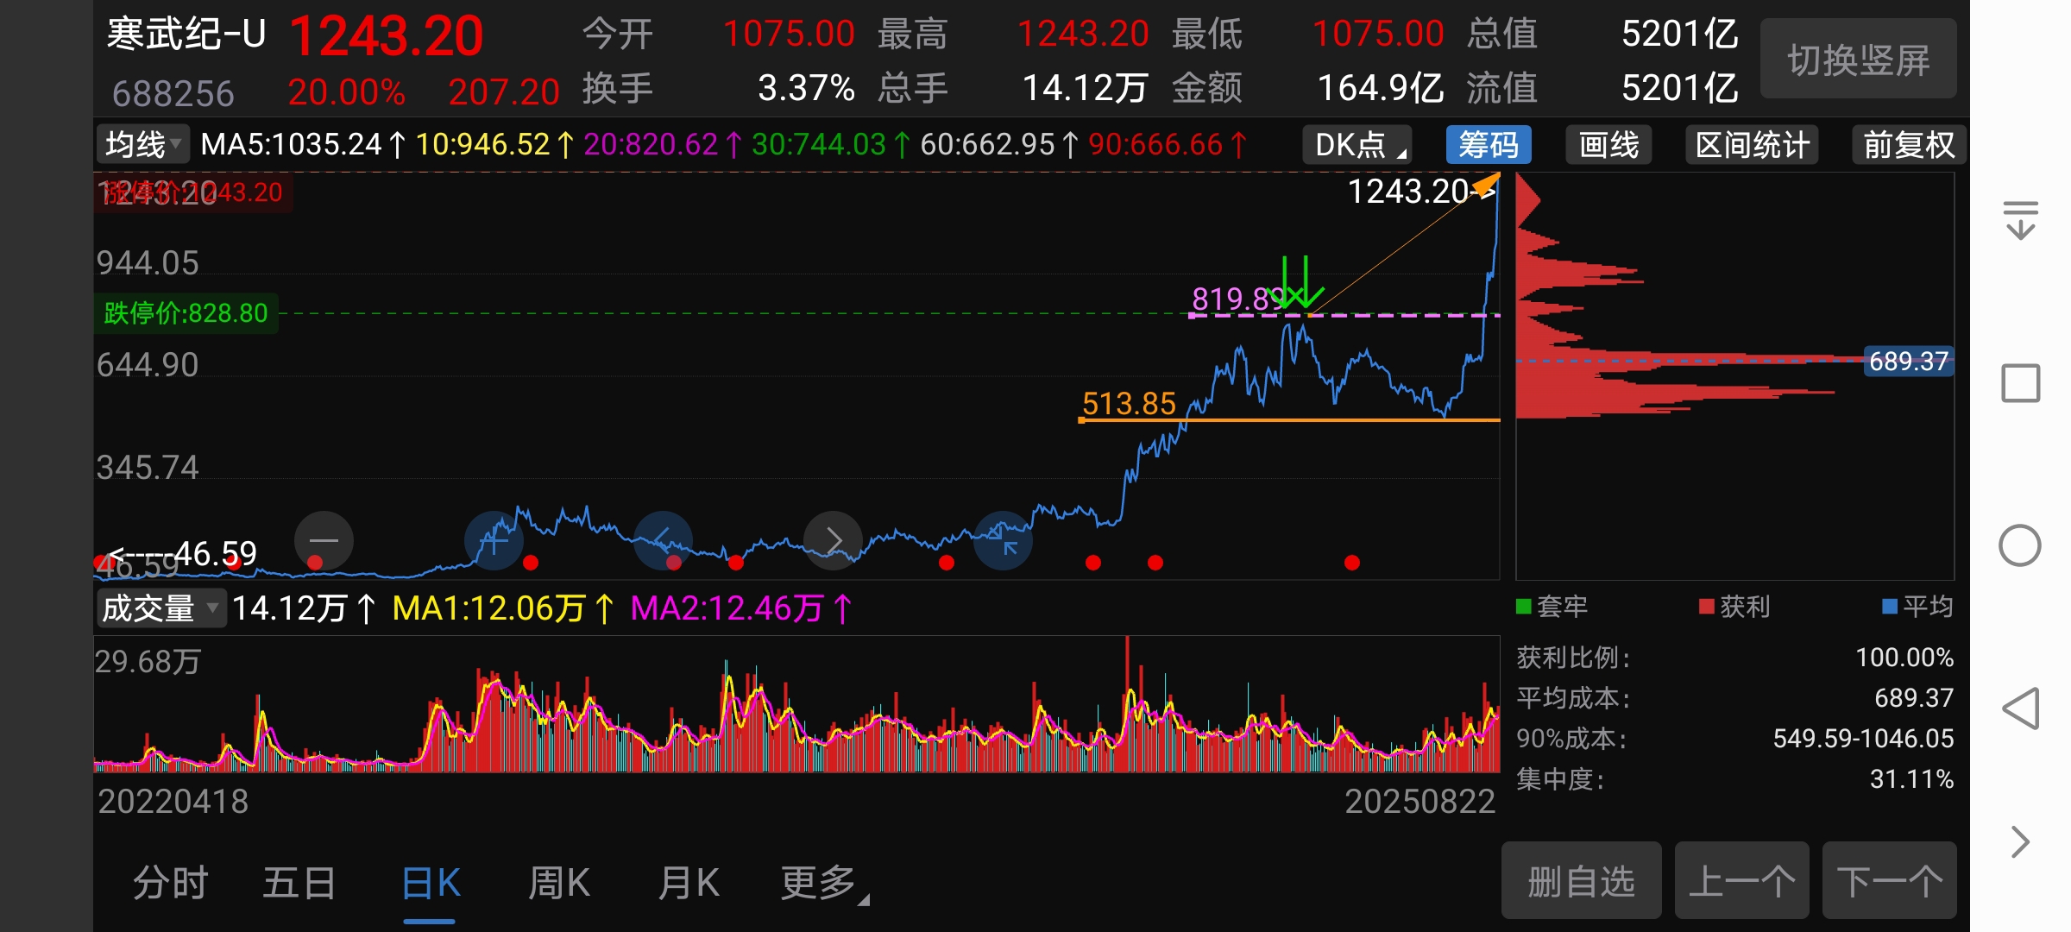
Task: Tap the 换手 3.37% turnover value
Action: 806,88
